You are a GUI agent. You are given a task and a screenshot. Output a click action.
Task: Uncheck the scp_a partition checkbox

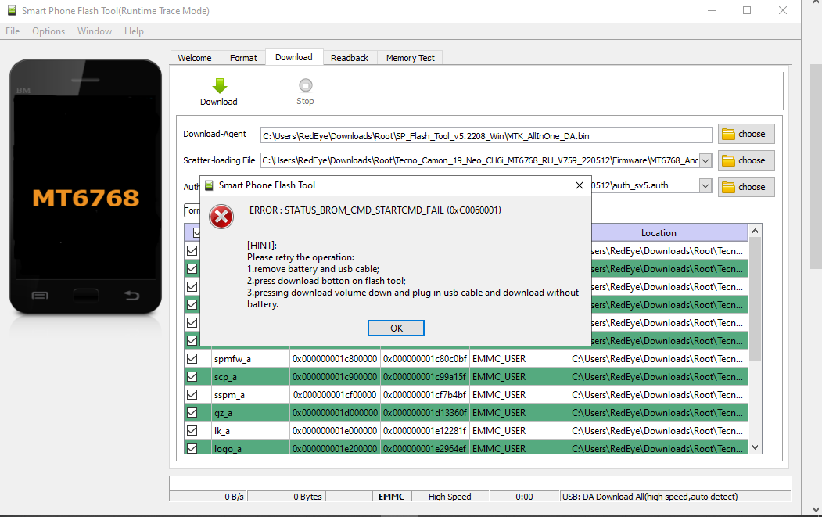192,376
